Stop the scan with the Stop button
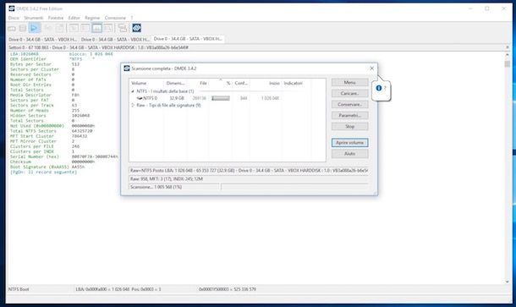Image resolution: width=516 pixels, height=307 pixels. pyautogui.click(x=350, y=126)
